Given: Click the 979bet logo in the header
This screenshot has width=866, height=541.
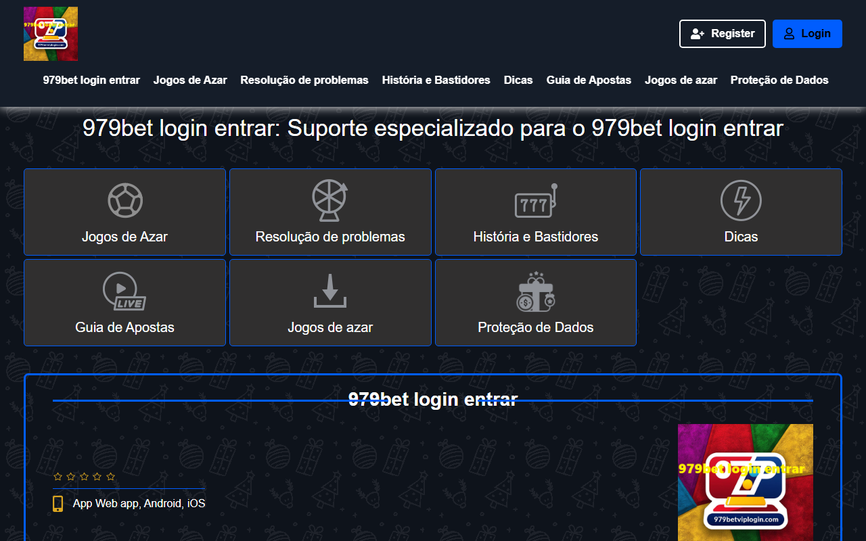Looking at the screenshot, I should tap(51, 34).
